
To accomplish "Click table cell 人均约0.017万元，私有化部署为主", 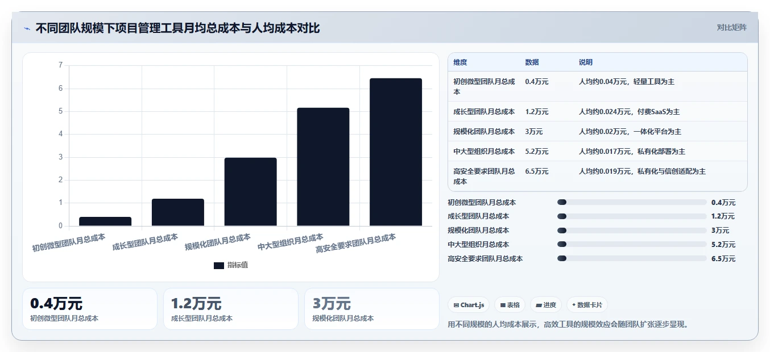I will pos(632,152).
